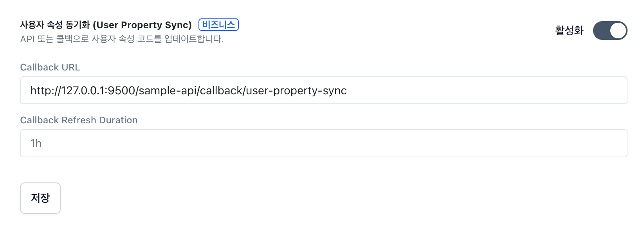Image resolution: width=642 pixels, height=238 pixels.
Task: Click the 저장 button
Action: click(x=40, y=198)
